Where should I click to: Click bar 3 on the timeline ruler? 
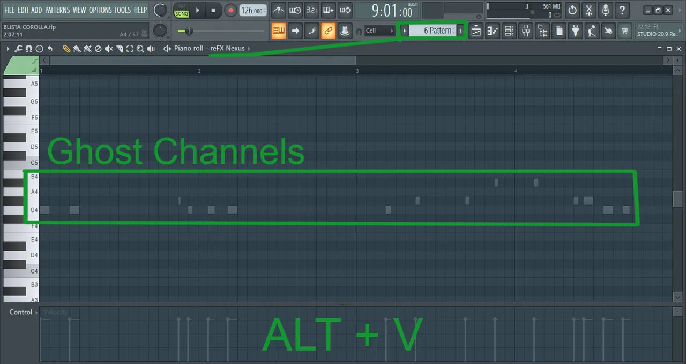(357, 71)
